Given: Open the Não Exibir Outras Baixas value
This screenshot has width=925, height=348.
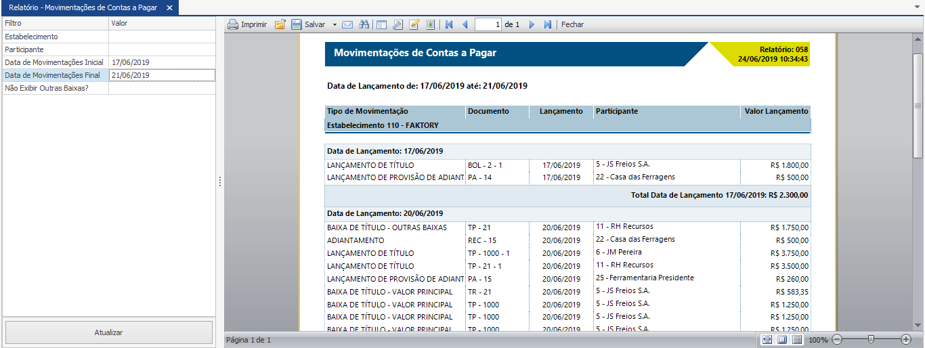Looking at the screenshot, I should 162,88.
